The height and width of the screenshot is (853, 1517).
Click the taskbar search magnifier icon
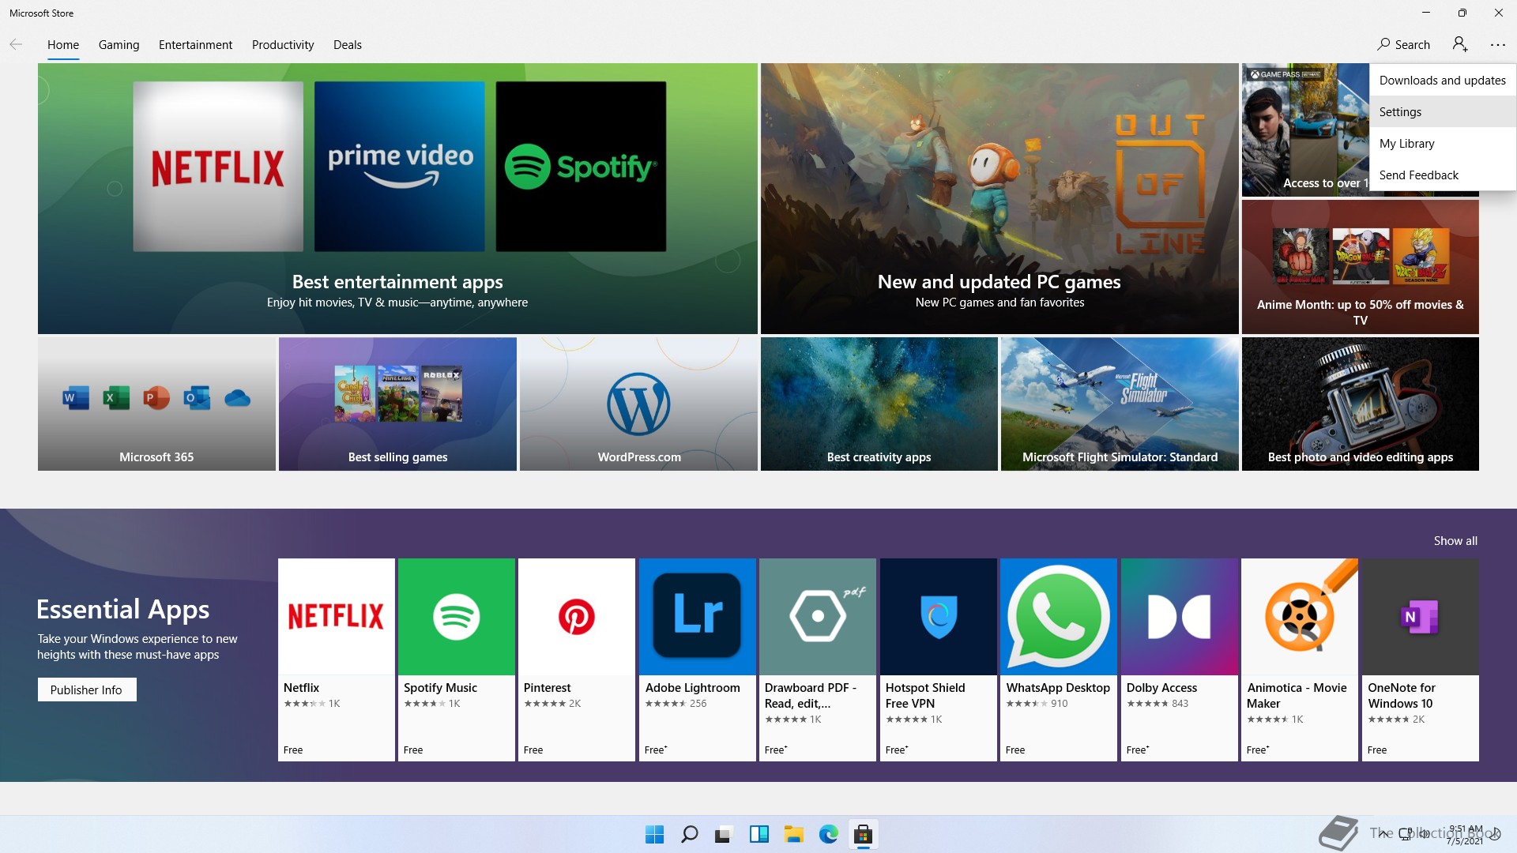point(689,834)
